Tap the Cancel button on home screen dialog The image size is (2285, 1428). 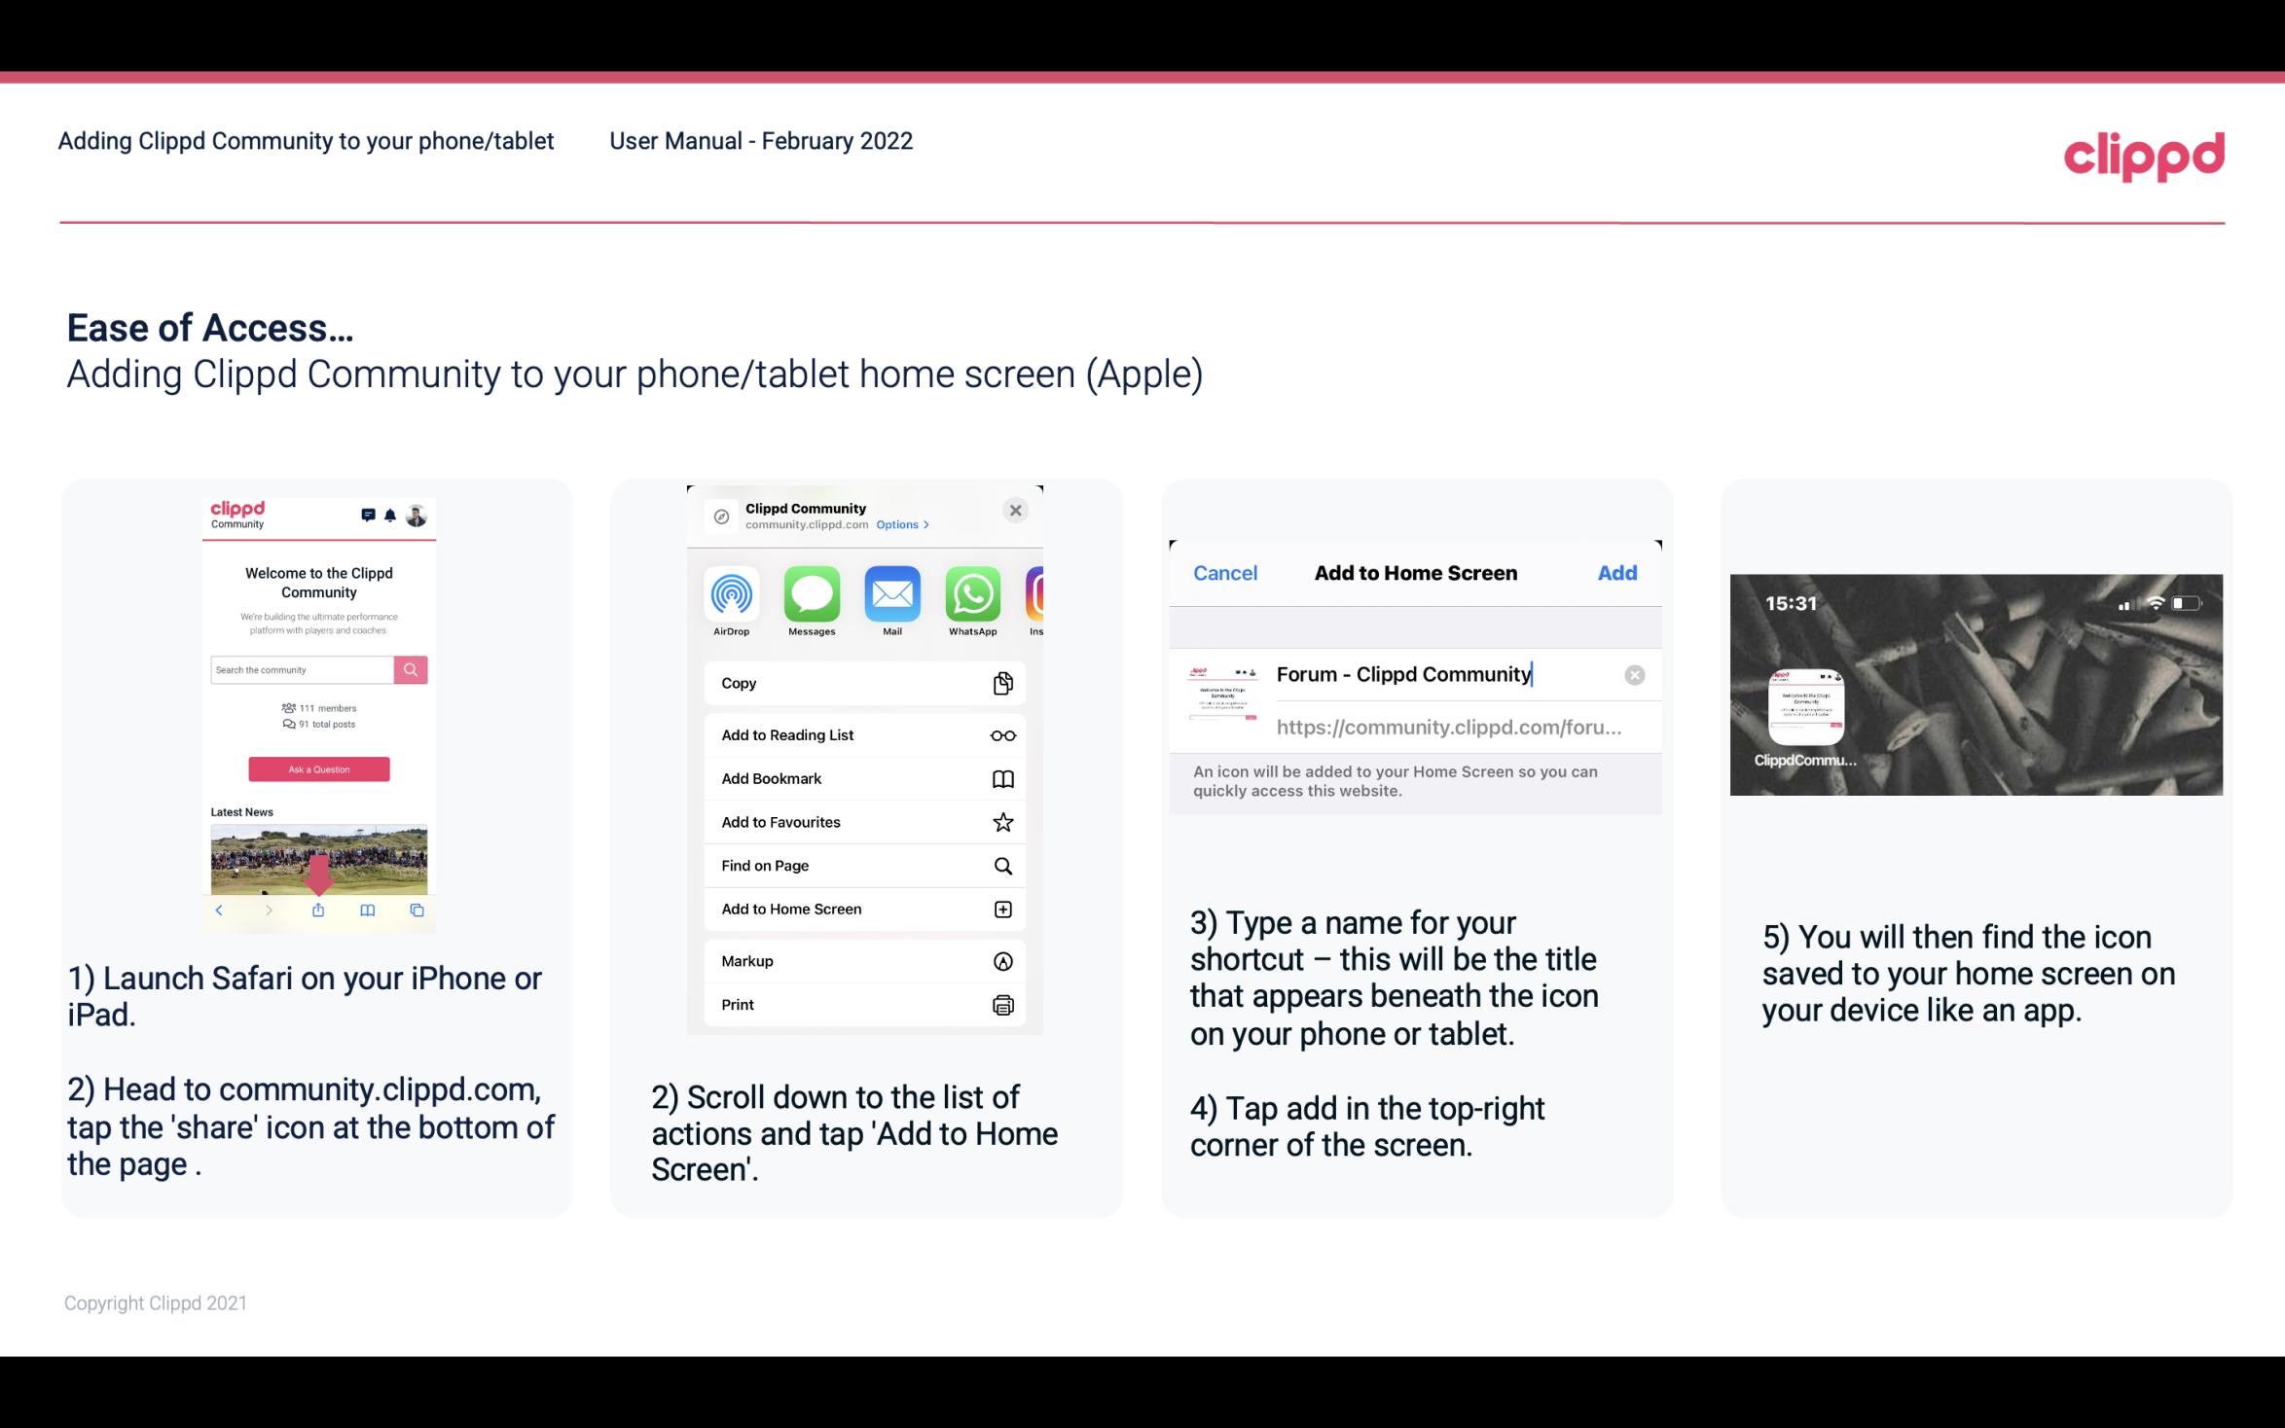pyautogui.click(x=1225, y=571)
